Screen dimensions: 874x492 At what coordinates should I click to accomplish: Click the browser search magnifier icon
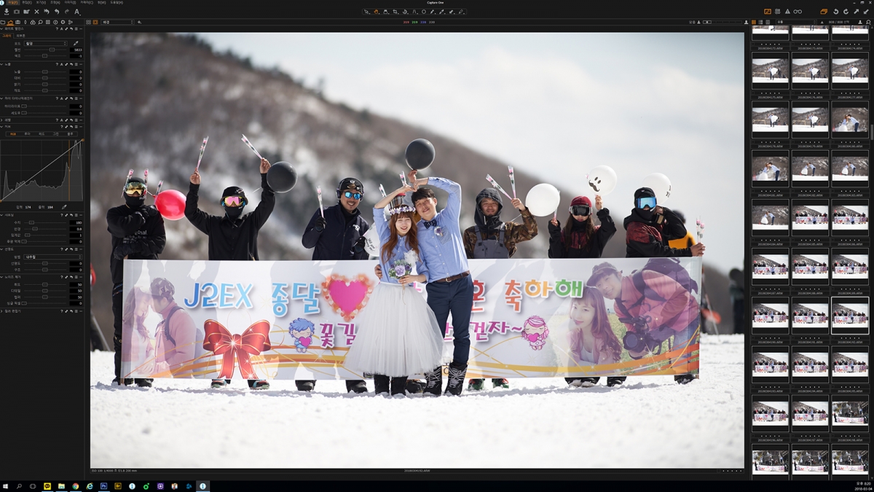[868, 22]
